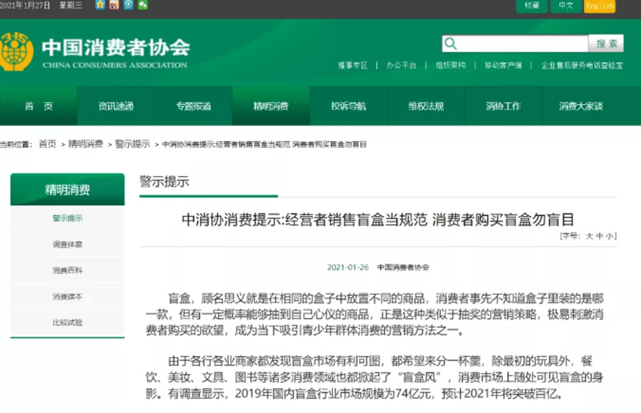Open the 精明消费 navigation tab
641x413 pixels.
click(271, 106)
